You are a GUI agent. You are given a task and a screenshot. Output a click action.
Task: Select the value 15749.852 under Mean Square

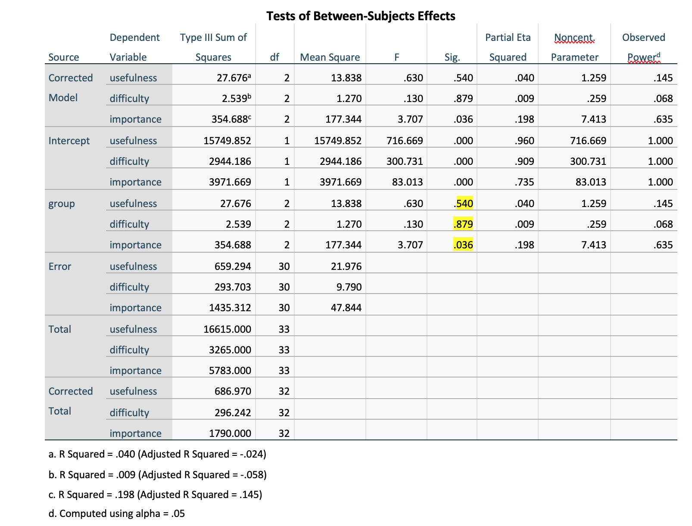tap(338, 141)
